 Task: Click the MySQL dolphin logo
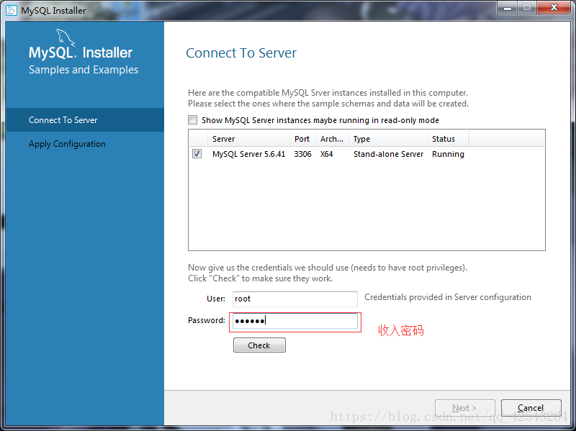coord(65,38)
